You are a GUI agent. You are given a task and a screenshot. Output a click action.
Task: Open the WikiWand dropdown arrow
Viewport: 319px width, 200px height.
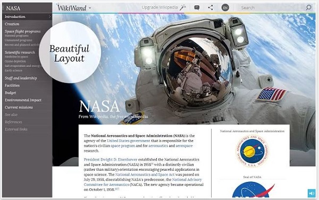coord(90,8)
